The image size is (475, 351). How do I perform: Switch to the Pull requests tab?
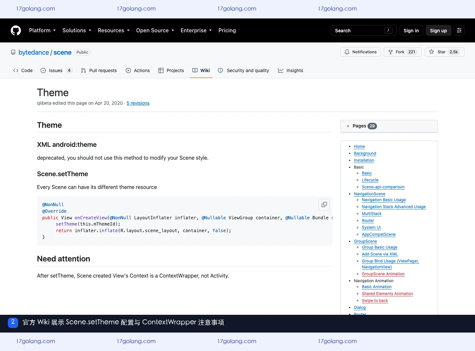pos(99,70)
